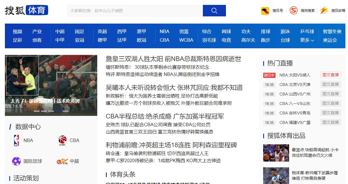Expand the 更多 dropdown in navigation
Screen dimensions: 348x184
point(307,40)
